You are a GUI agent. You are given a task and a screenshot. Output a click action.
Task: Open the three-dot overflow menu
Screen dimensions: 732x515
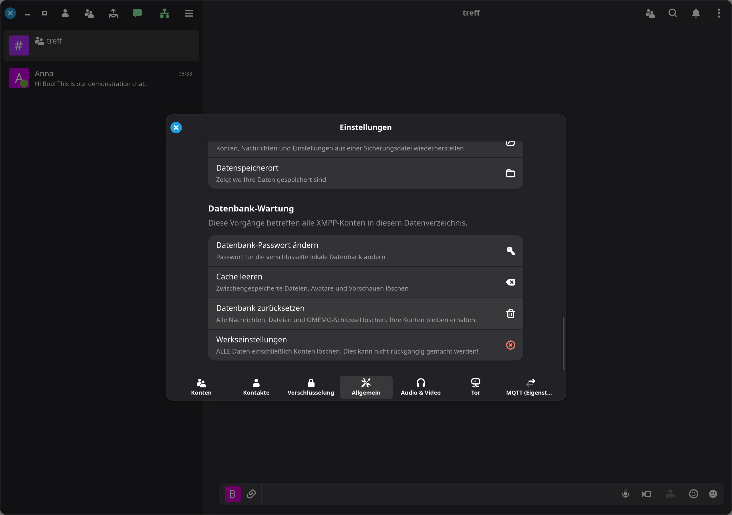[719, 13]
